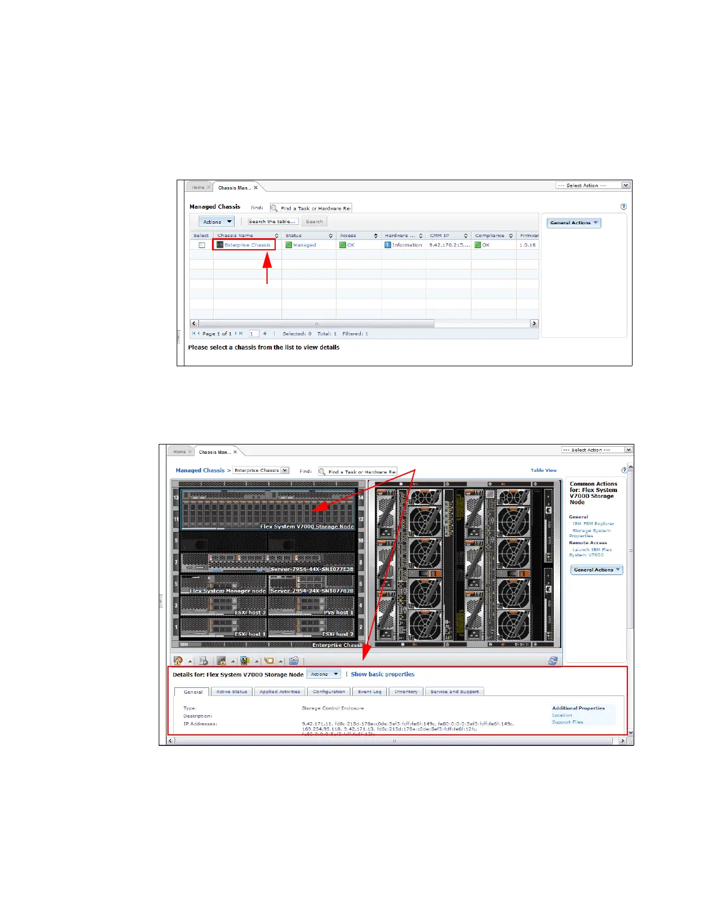Open Select Action dropdown in upper window
709x918 pixels.
[x=593, y=185]
